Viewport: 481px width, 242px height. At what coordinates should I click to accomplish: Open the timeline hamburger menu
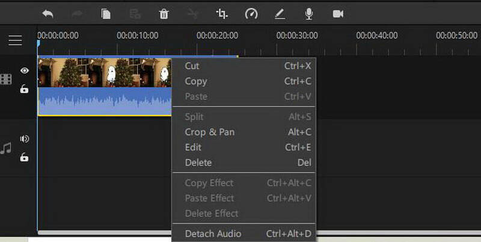[15, 40]
